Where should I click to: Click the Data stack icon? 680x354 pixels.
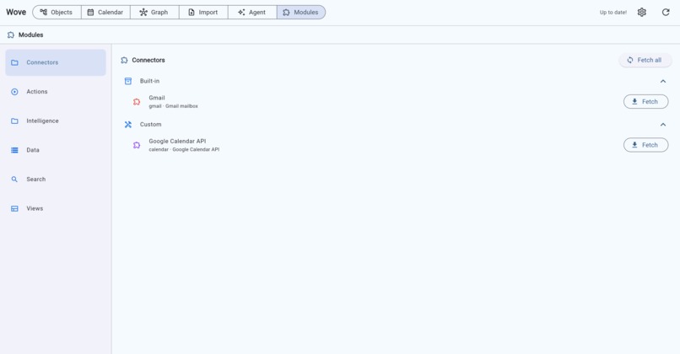click(x=14, y=150)
